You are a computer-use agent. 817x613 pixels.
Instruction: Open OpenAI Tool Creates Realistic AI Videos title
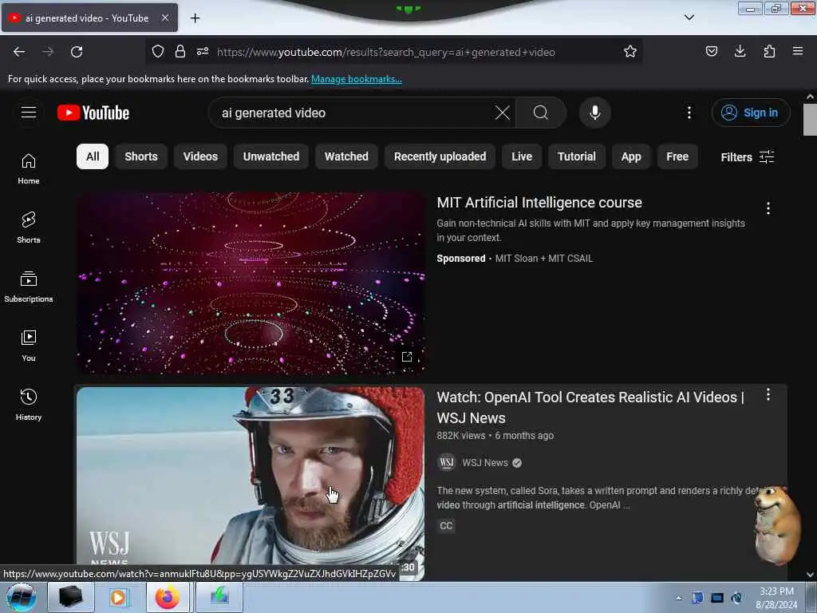tap(591, 408)
